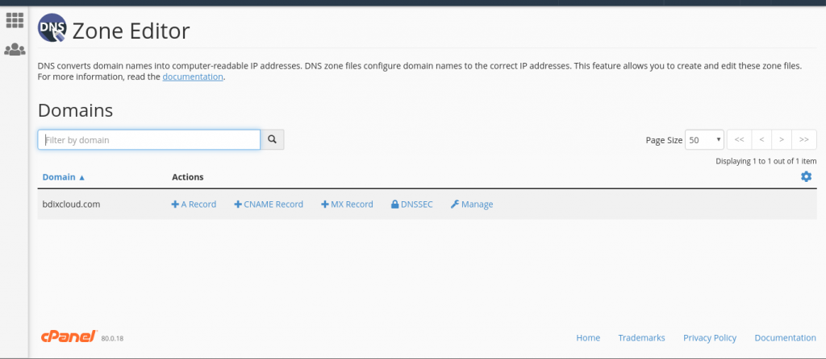Click the magnifier search button

click(x=273, y=140)
